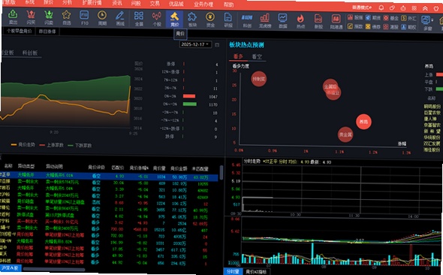Image resolution: width=443 pixels, height=275 pixels.
Task: Select the 周期 clock icon
Action: pos(102,17)
